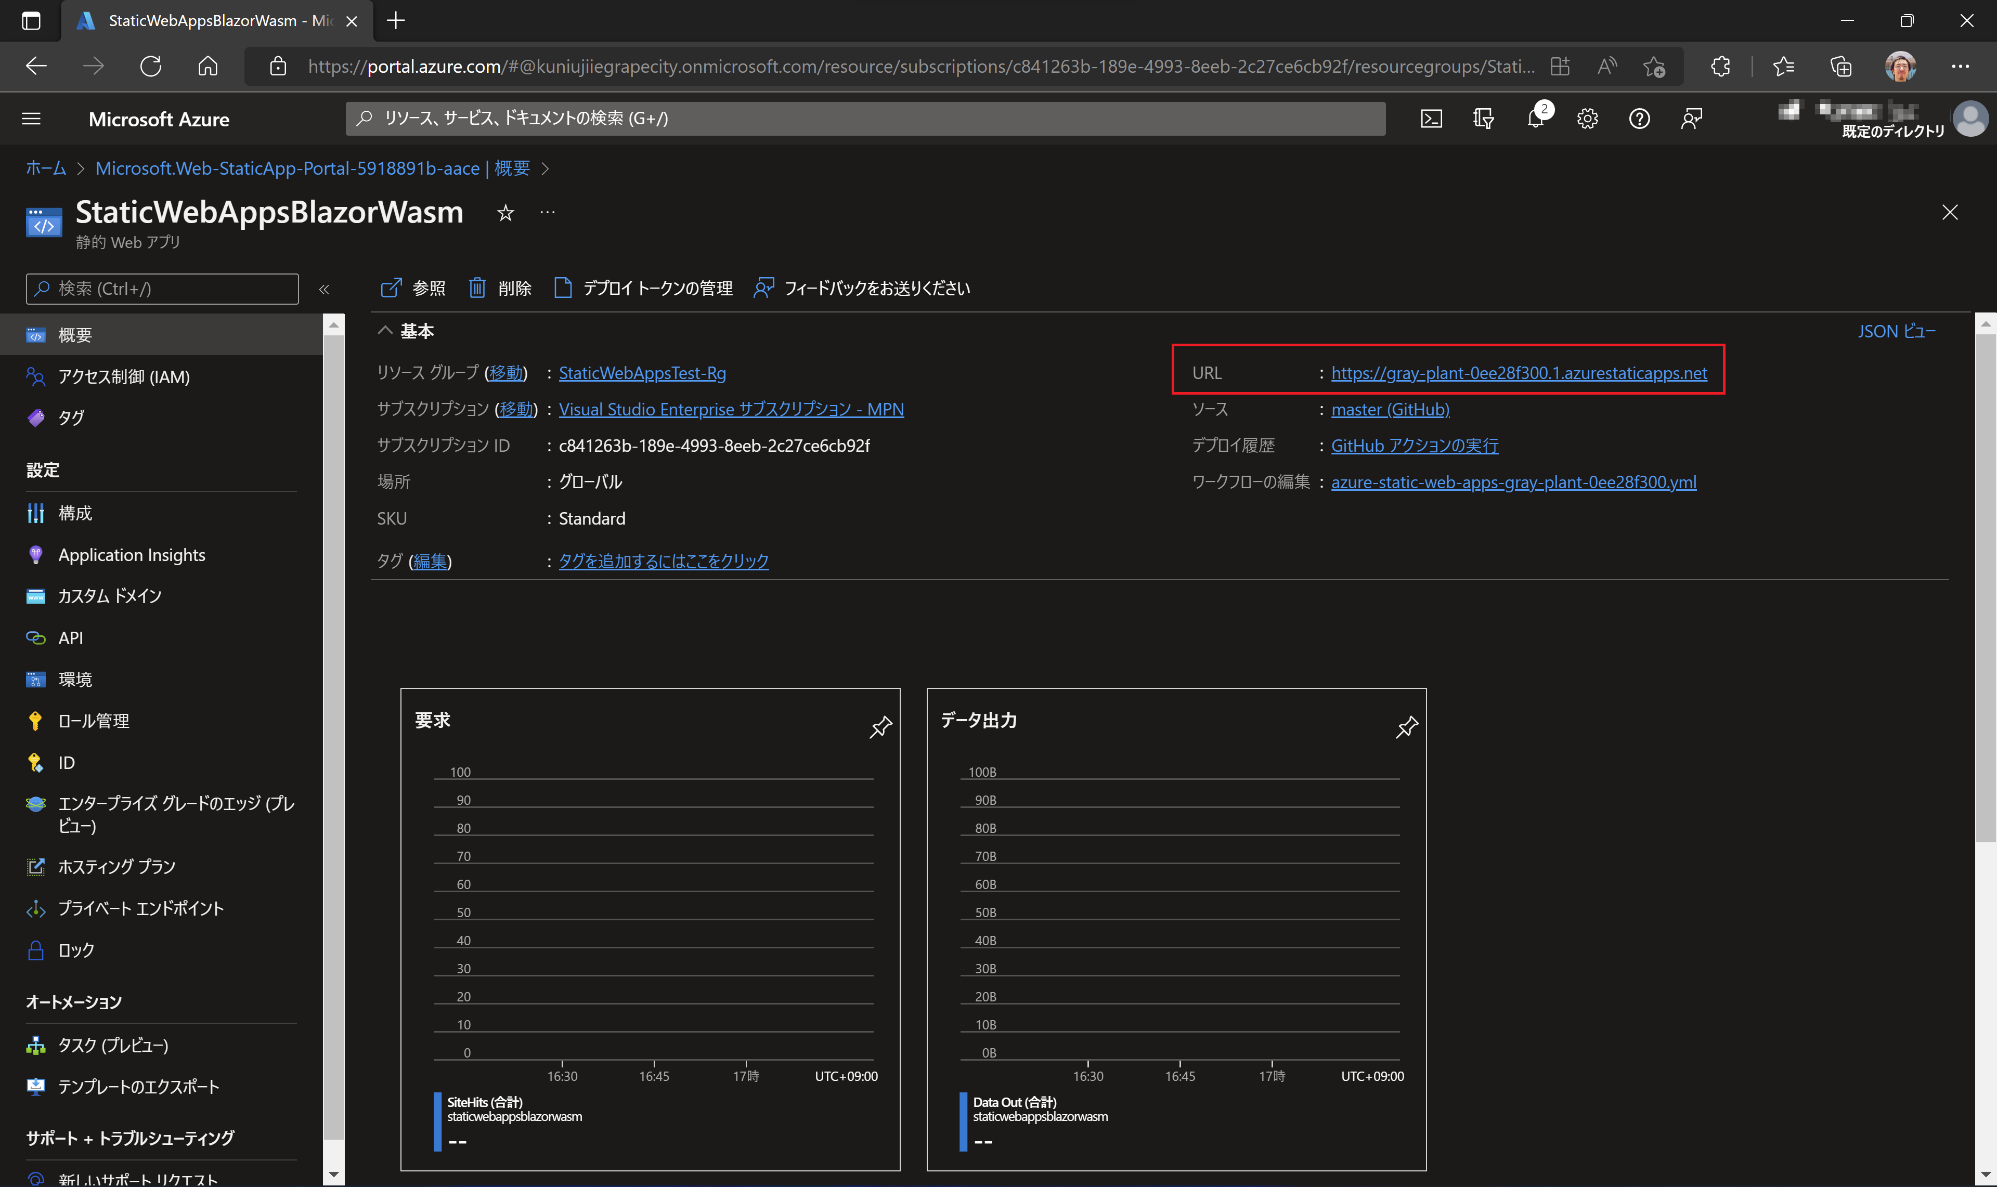The image size is (1997, 1187).
Task: Open portal settings gear
Action: 1587,119
